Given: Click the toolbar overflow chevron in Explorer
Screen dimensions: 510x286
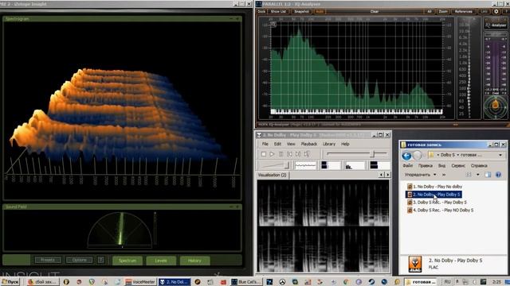Looking at the screenshot, I should tap(444, 175).
